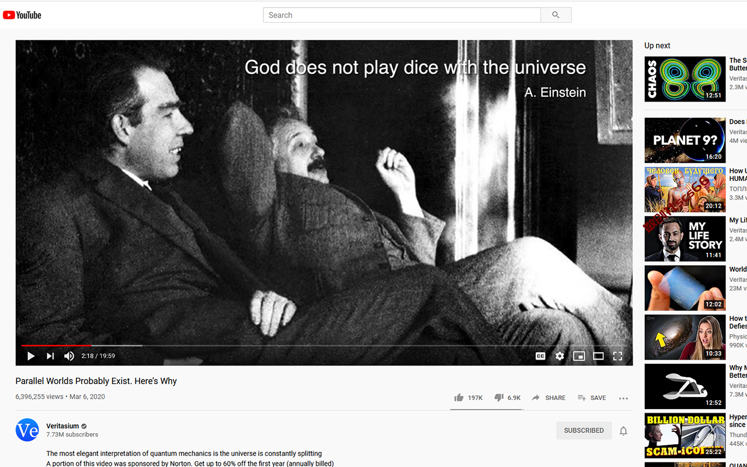Open the CHAOS 12:51 video thumbnail
The width and height of the screenshot is (747, 467).
pos(685,79)
